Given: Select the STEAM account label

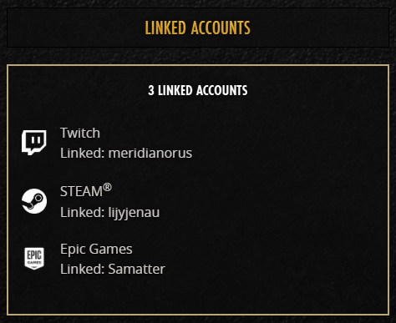Looking at the screenshot, I should pyautogui.click(x=86, y=190).
